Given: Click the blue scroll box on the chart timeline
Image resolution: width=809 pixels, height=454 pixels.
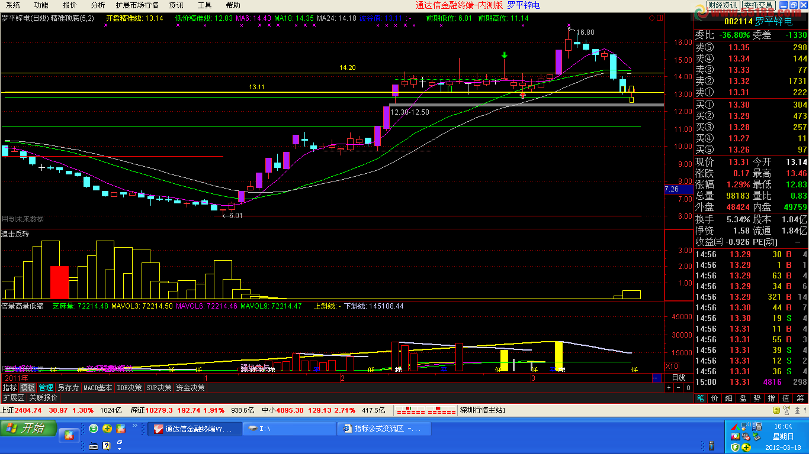Looking at the screenshot, I should [656, 378].
